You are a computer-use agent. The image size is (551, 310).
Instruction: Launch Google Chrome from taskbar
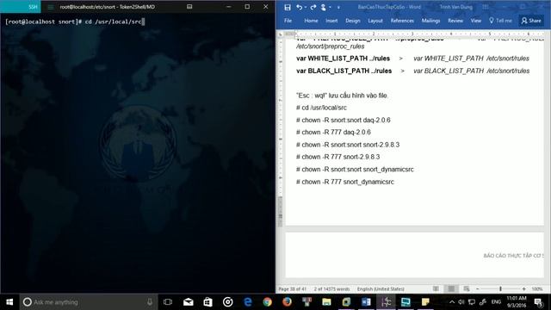[268, 302]
